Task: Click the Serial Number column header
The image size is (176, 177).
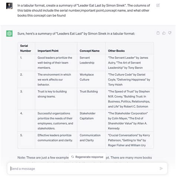Action: point(26,48)
